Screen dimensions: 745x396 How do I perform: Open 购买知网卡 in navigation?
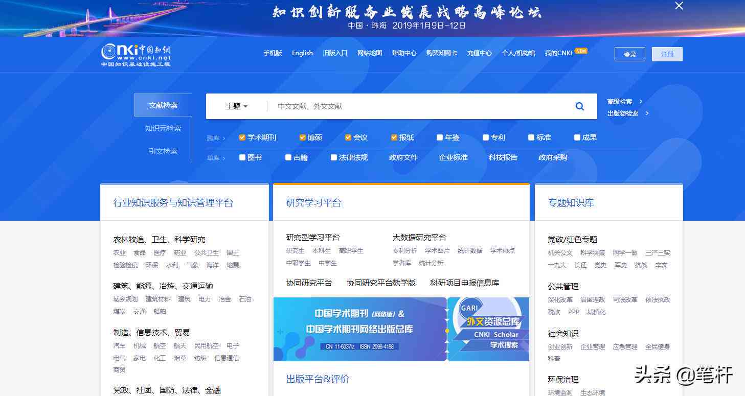(x=442, y=53)
